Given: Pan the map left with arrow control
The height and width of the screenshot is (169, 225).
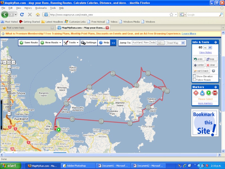Looking at the screenshot, I should pos(4,62).
